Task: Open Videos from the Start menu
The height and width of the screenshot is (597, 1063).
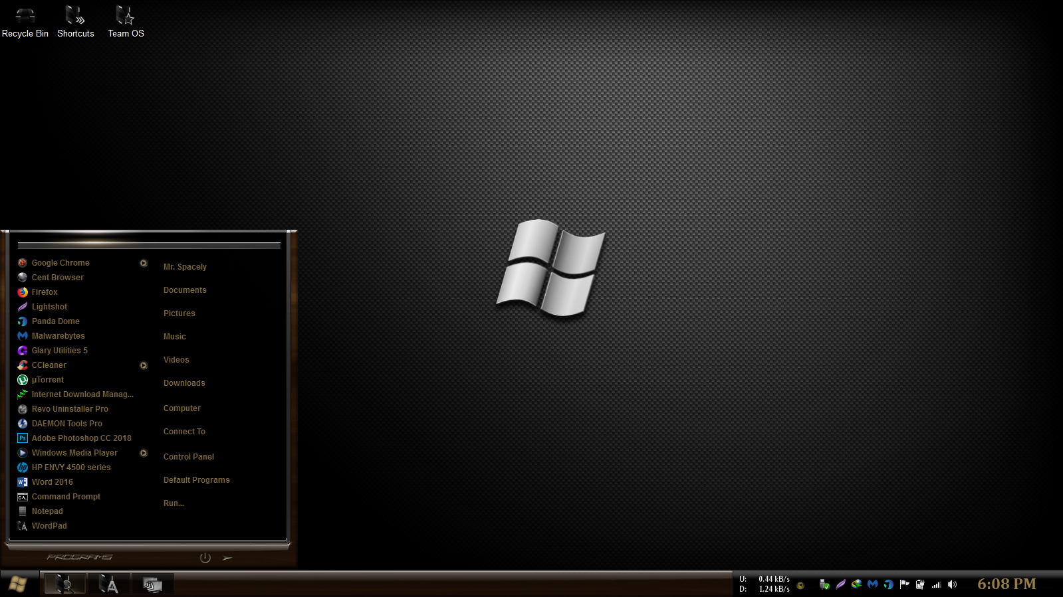Action: [176, 360]
